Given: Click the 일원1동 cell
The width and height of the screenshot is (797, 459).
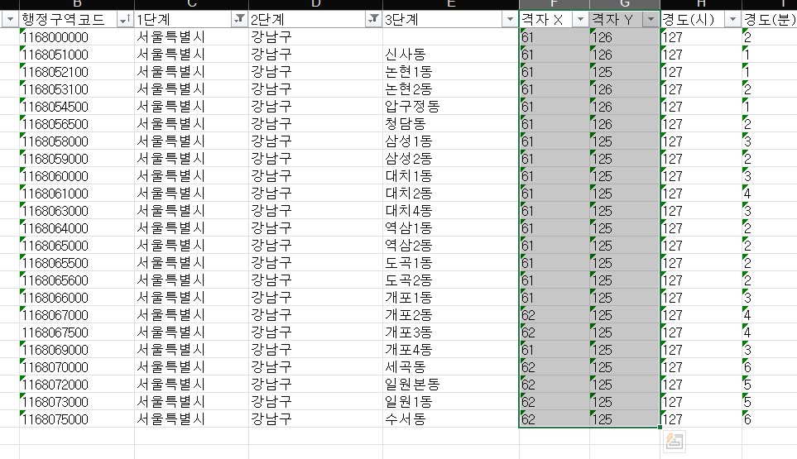Looking at the screenshot, I should 451,402.
